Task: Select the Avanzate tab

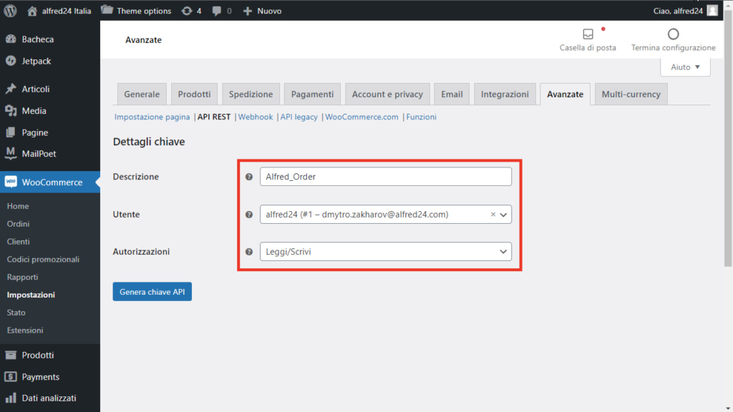Action: (565, 94)
